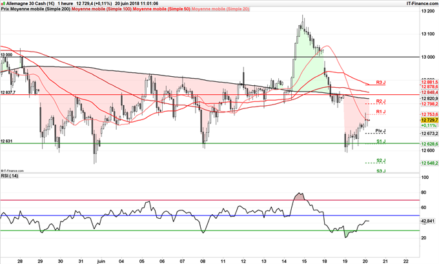Click the green +0,11% change tag
Image resolution: width=439 pixels, height=264 pixels.
(429, 126)
